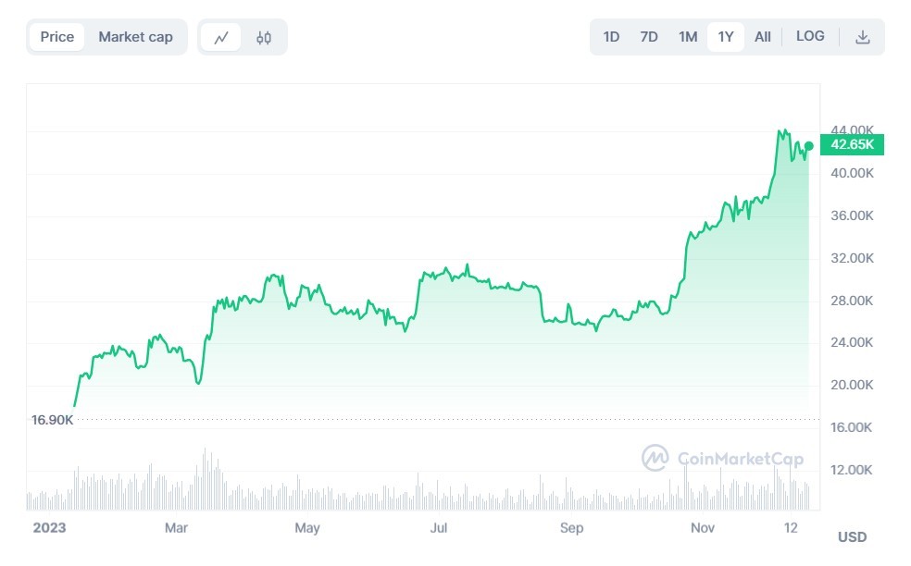Click the 16.90K starting price label
The width and height of the screenshot is (911, 566).
point(52,420)
